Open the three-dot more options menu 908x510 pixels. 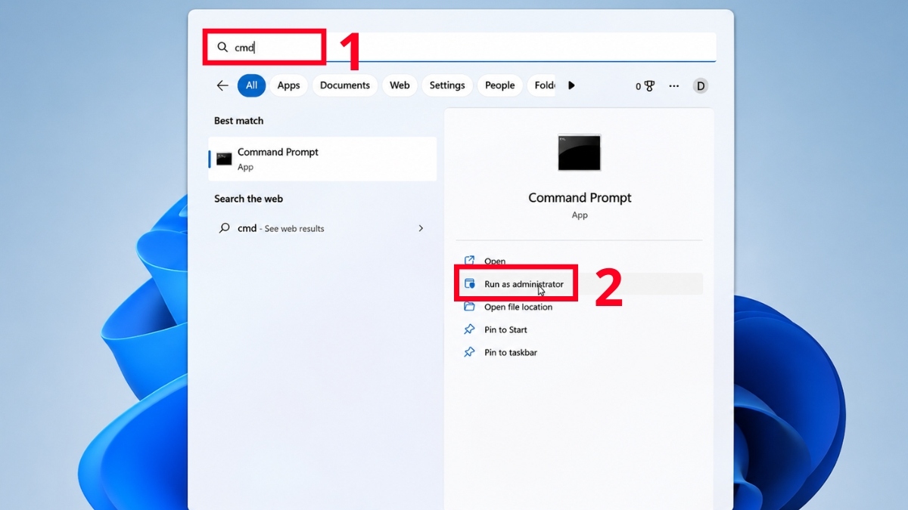pos(673,86)
